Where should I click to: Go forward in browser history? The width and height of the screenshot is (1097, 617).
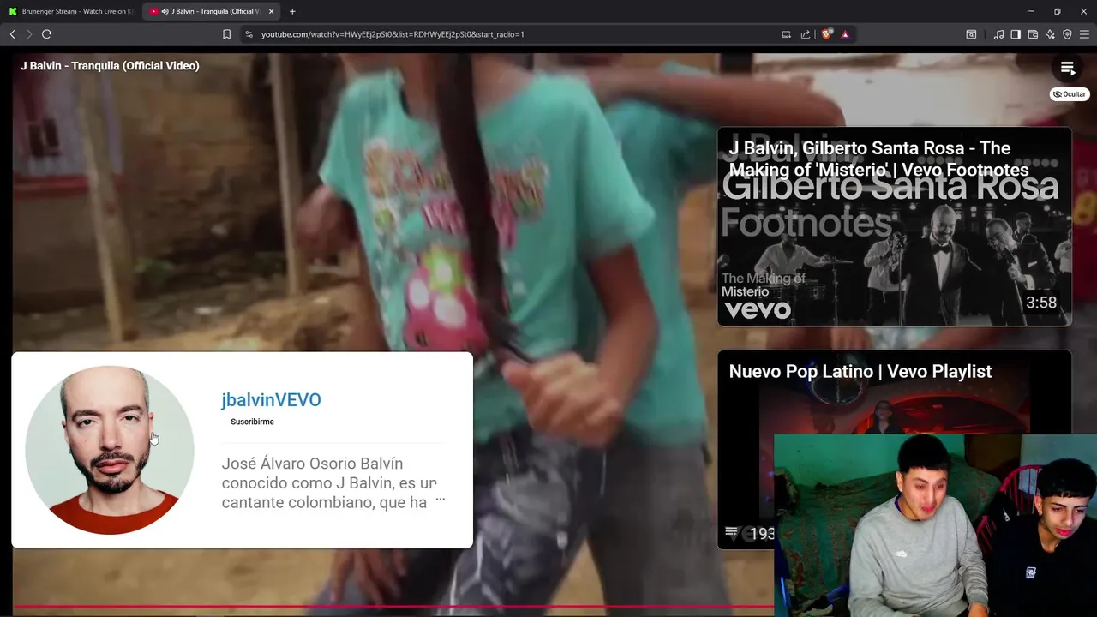(x=29, y=34)
